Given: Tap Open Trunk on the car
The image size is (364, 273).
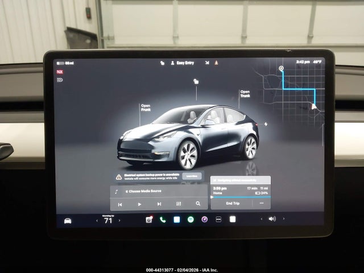Looking at the screenshot, I should click(245, 93).
